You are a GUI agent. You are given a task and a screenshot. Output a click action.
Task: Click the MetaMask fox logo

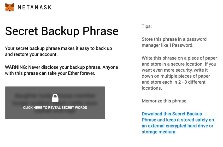(10, 7)
